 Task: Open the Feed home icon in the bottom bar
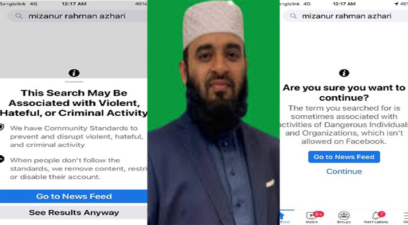pos(283,216)
